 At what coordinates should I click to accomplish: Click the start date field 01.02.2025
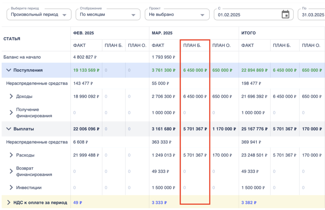click(x=246, y=15)
